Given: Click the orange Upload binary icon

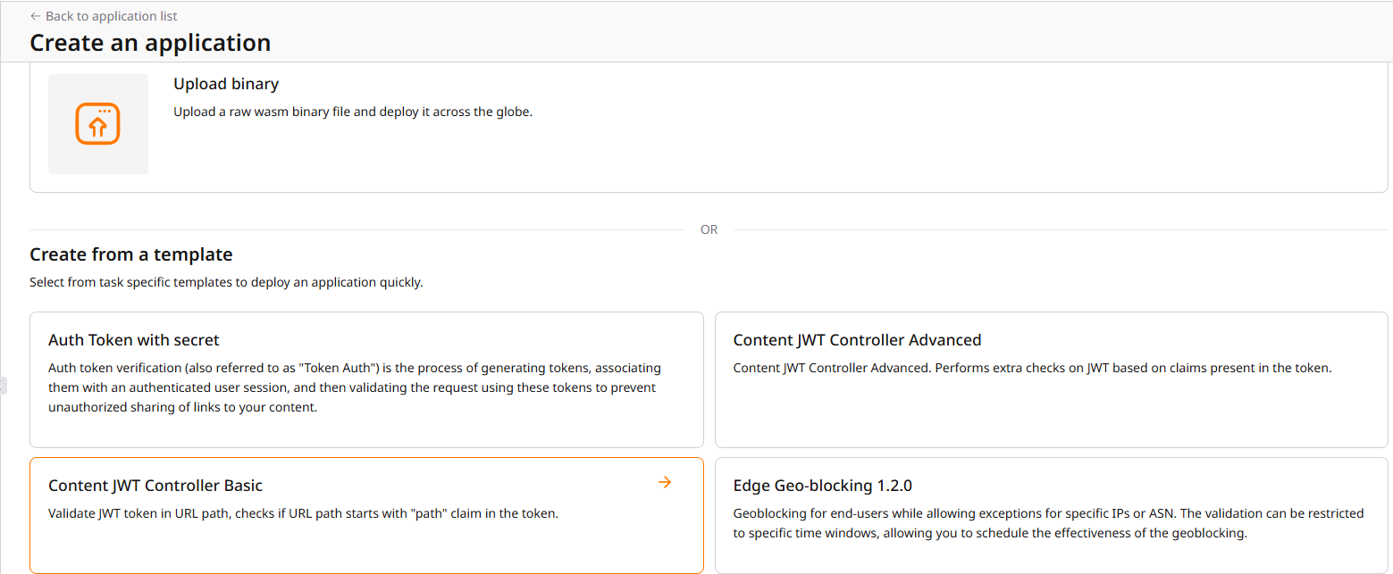Looking at the screenshot, I should point(98,124).
